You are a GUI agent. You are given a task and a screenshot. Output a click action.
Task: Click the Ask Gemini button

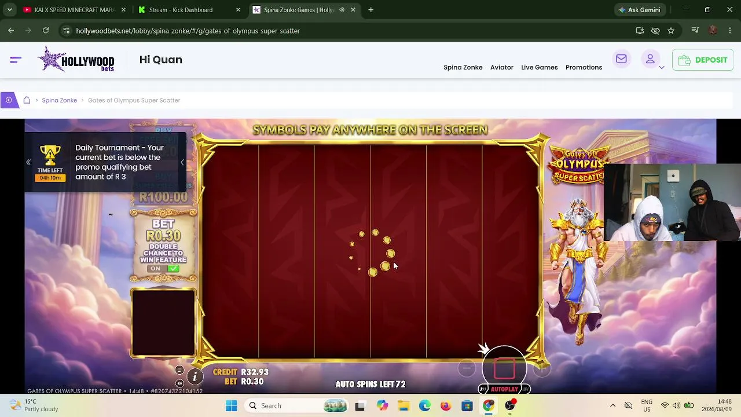click(639, 10)
